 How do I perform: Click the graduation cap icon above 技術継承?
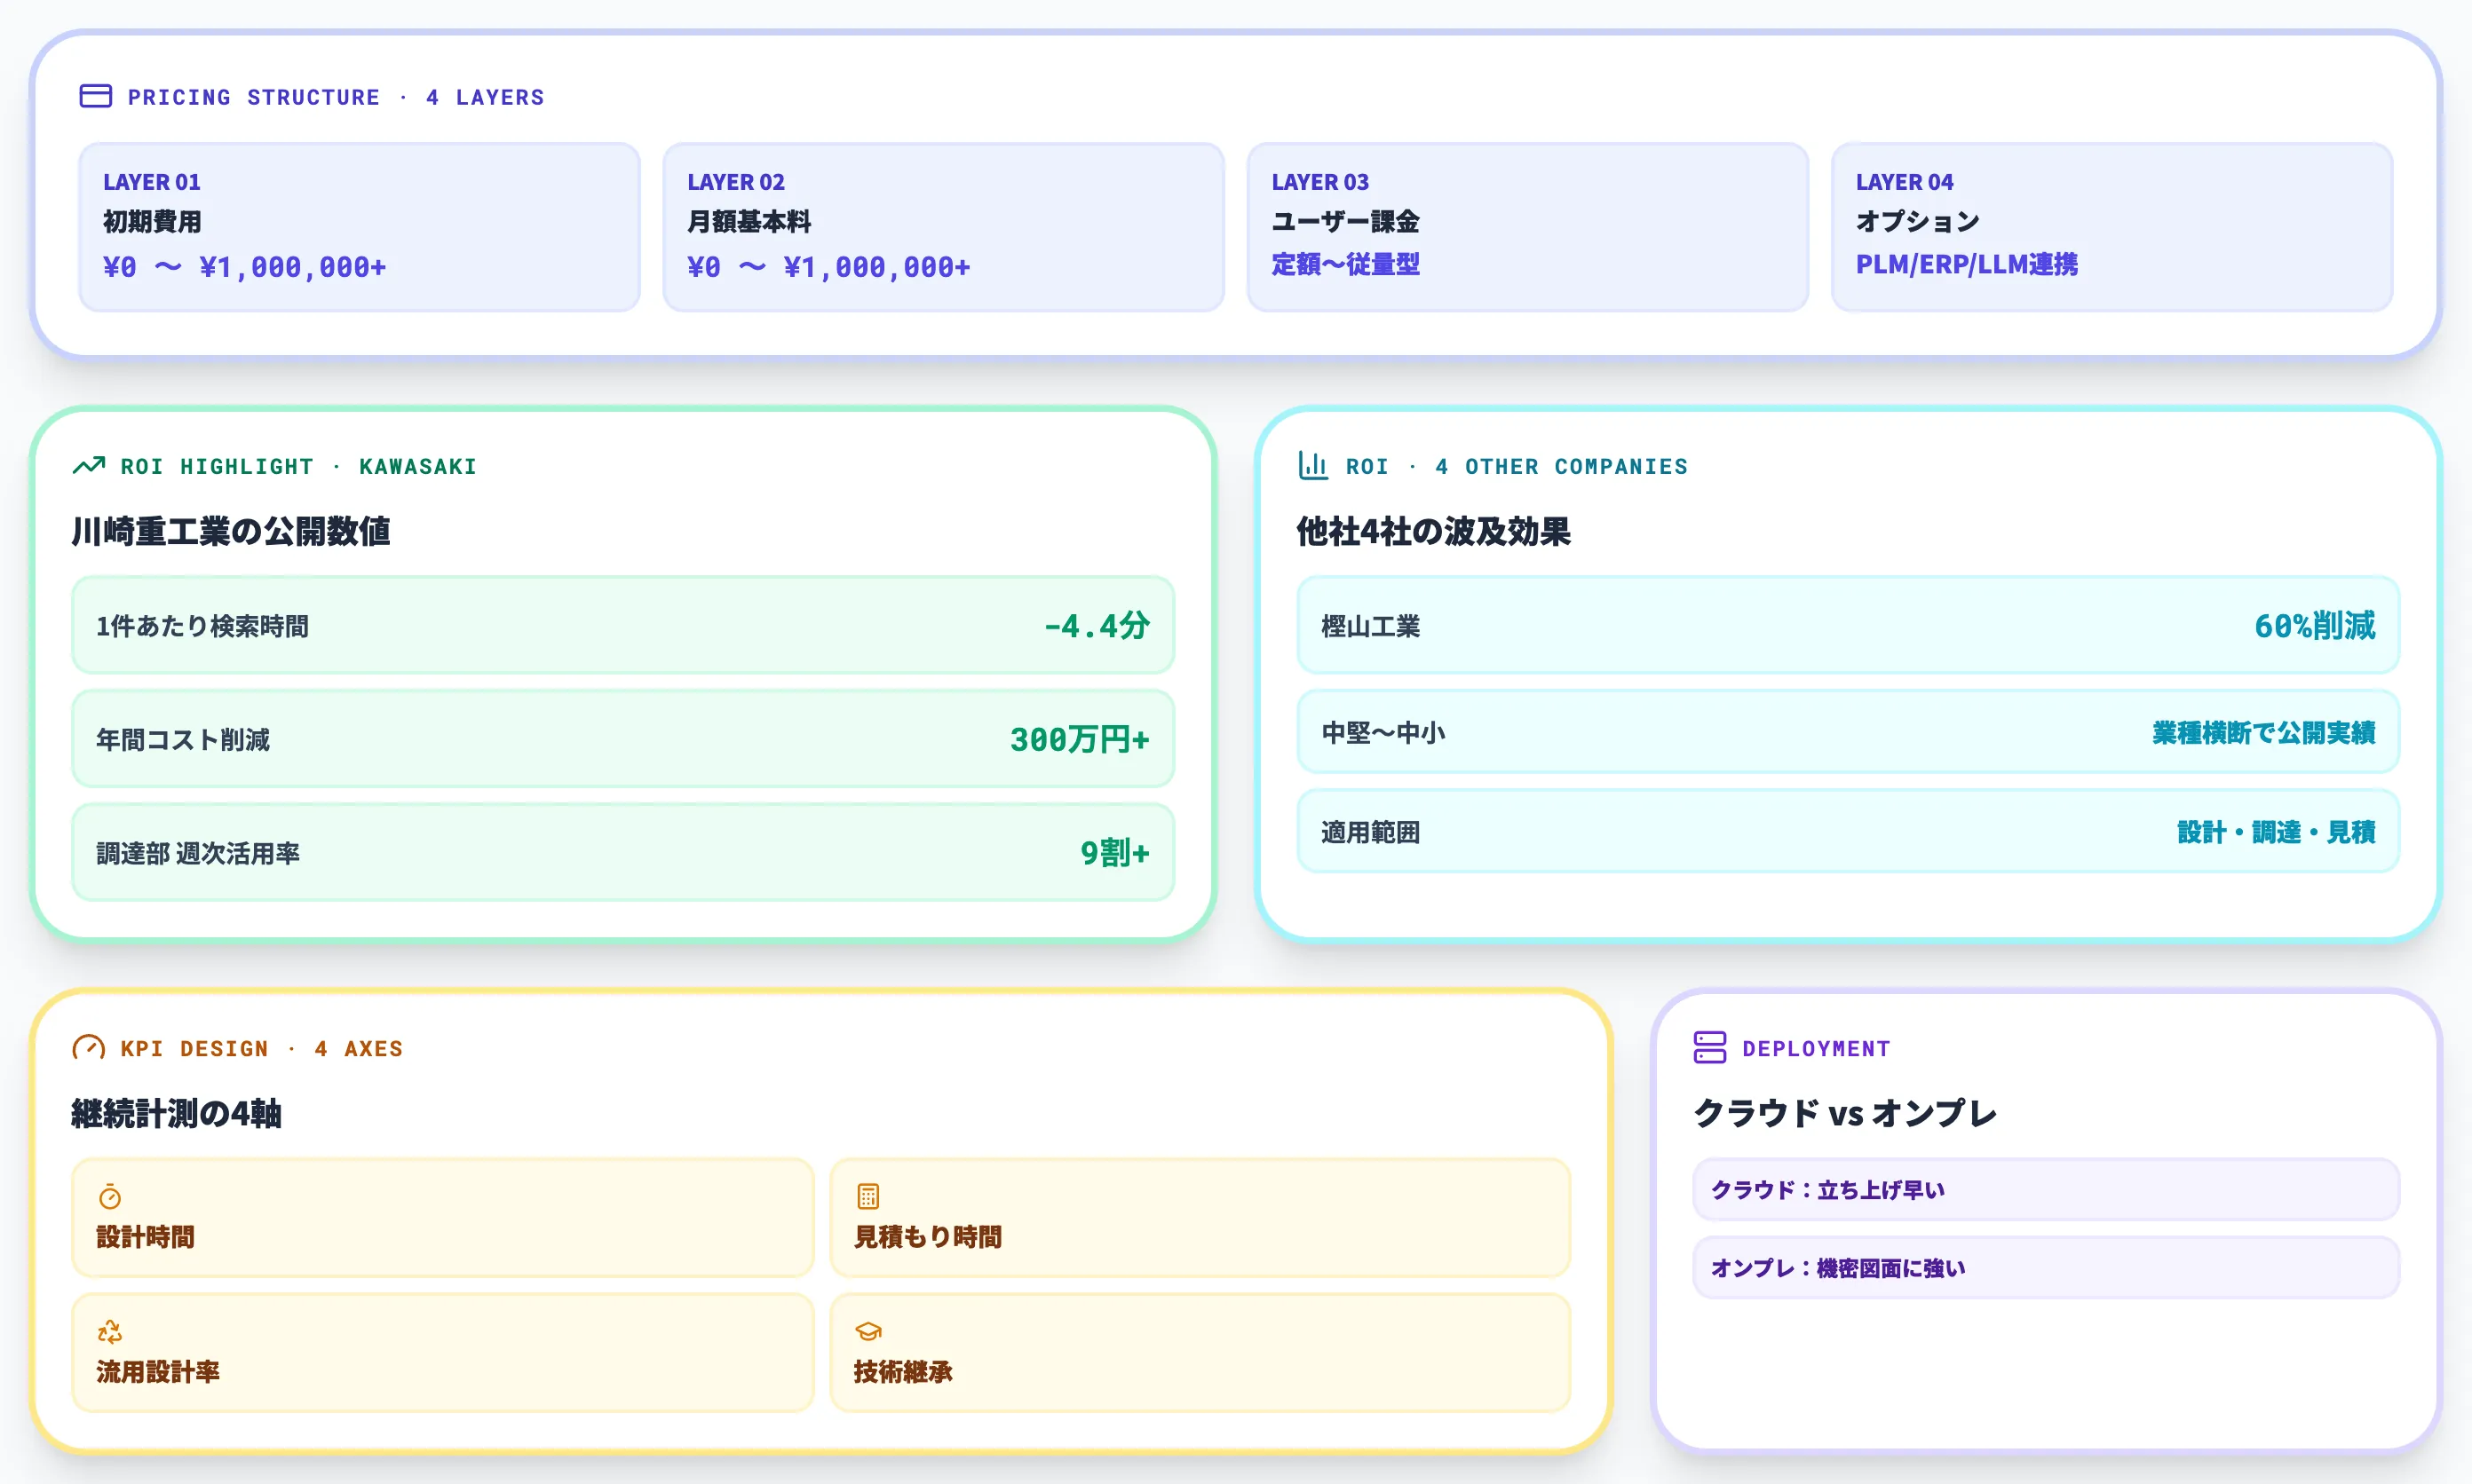click(868, 1331)
